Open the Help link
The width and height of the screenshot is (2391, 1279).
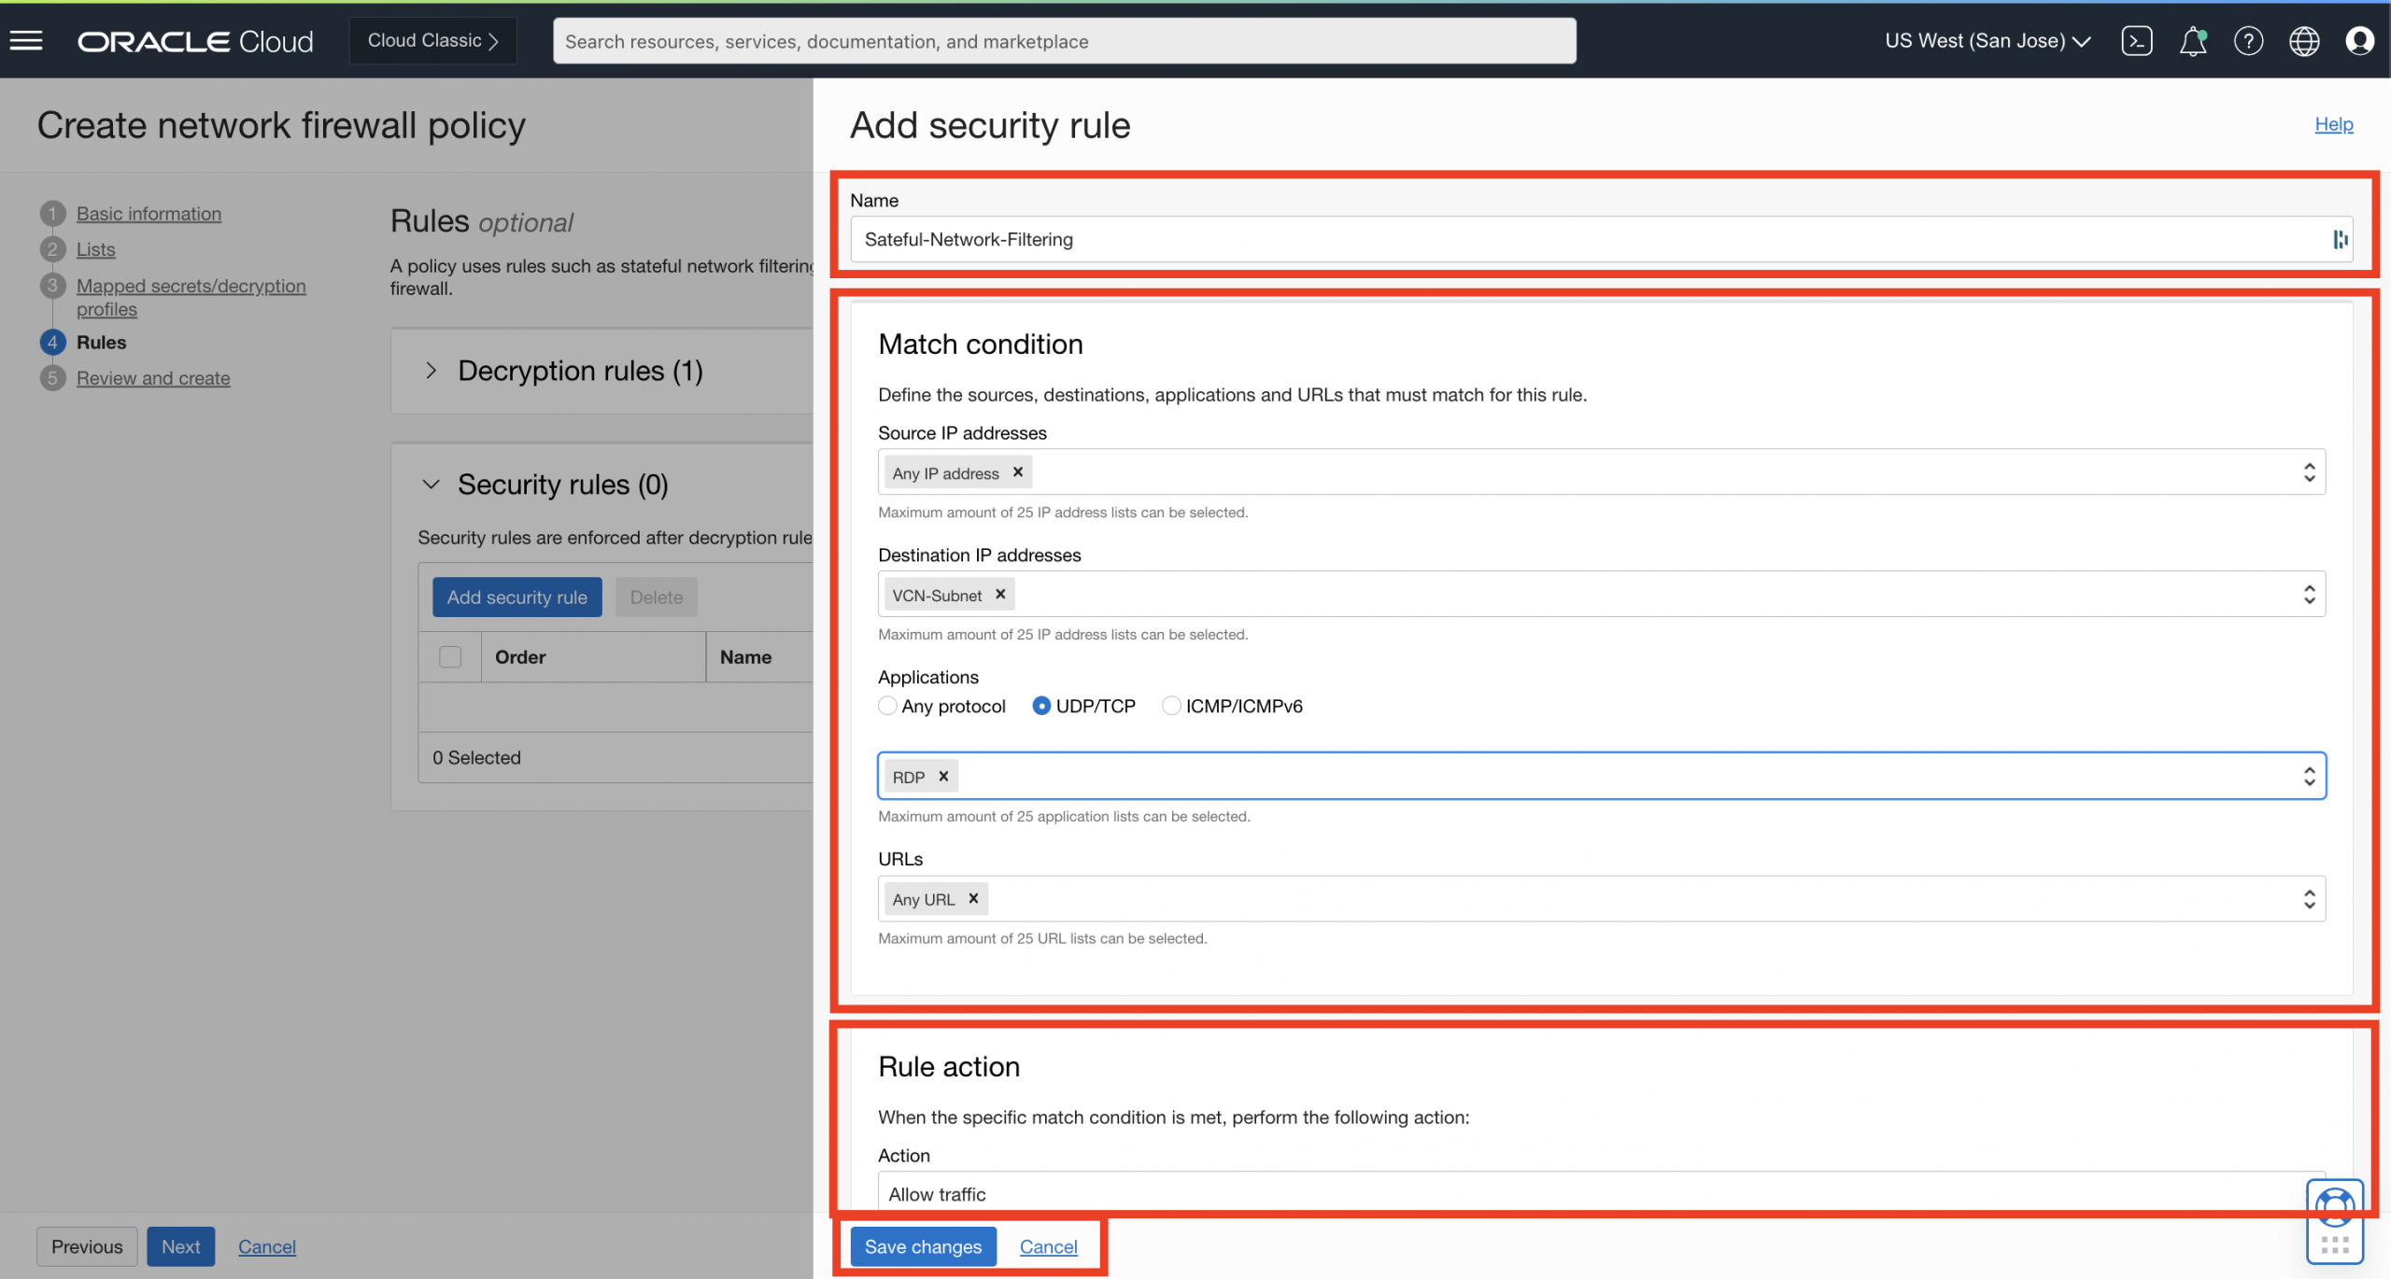click(2333, 123)
